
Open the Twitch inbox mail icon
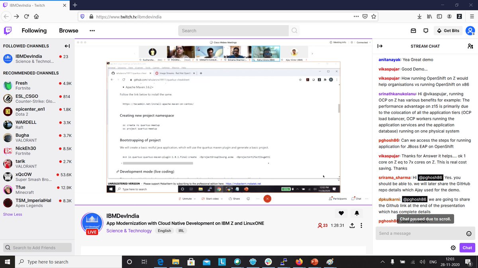pyautogui.click(x=413, y=31)
